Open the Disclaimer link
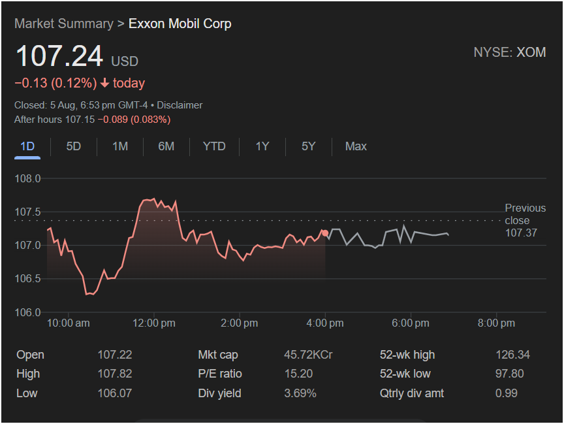564x424 pixels. [180, 105]
